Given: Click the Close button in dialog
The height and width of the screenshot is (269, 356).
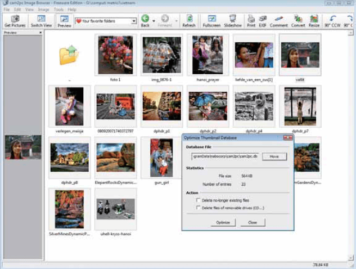Looking at the screenshot, I should click(x=253, y=222).
